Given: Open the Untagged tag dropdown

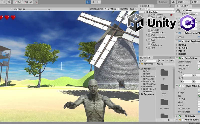Looking at the screenshot, I should [x=192, y=14].
